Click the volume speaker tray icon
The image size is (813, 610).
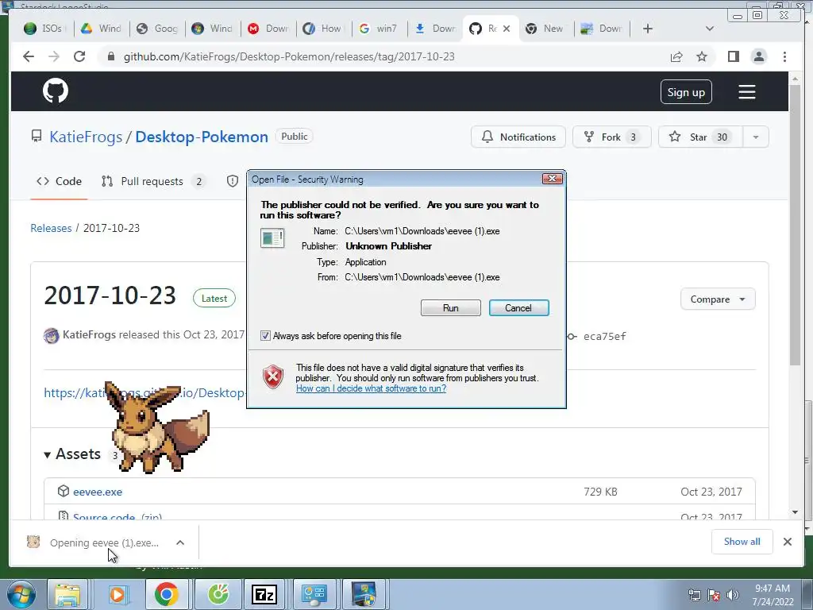pos(733,595)
